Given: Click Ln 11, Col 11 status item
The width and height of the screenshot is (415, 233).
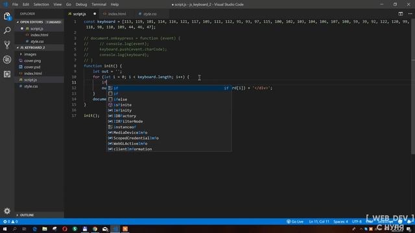Looking at the screenshot, I should click(319, 221).
